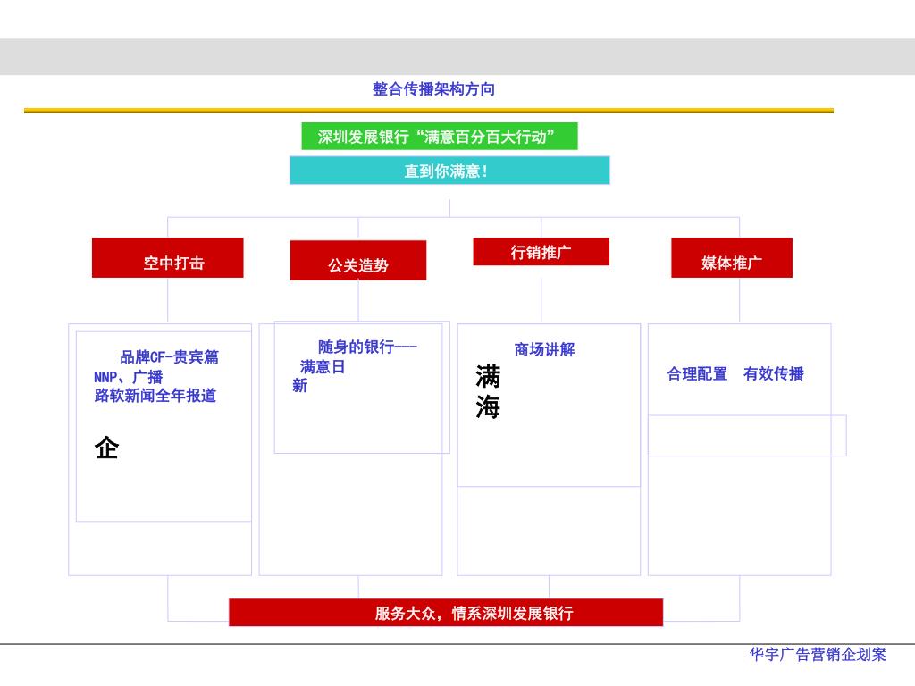Click the text 路软新闻全年报道

155,396
